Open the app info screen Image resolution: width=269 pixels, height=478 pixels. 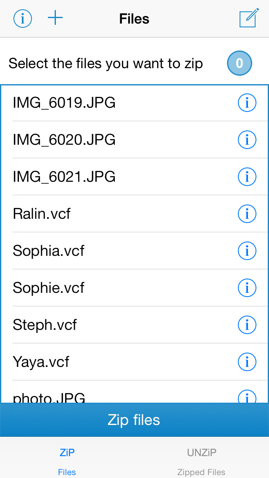[22, 18]
